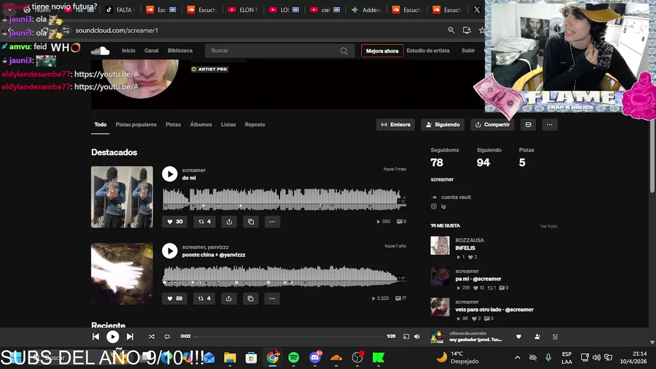
Task: Click the Emisora button
Action: pos(395,125)
